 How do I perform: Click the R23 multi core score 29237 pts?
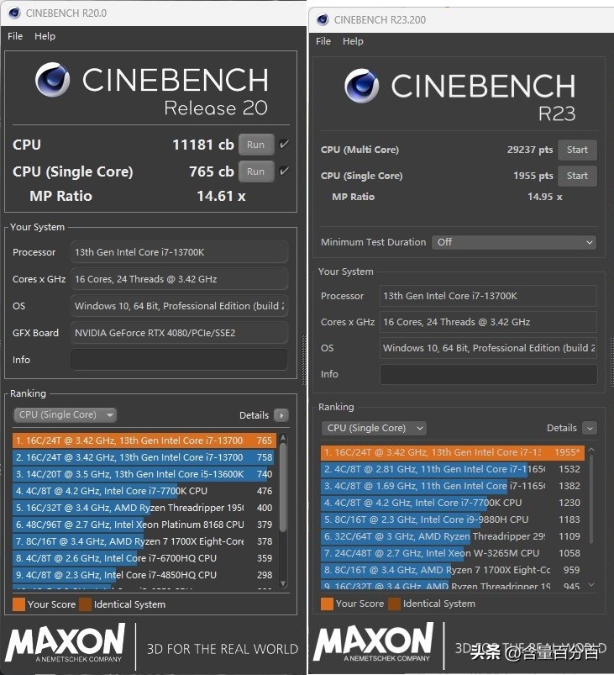[x=530, y=150]
